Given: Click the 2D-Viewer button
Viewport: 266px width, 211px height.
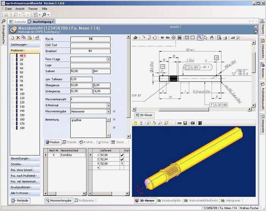Looking at the screenshot, I should tap(144, 114).
